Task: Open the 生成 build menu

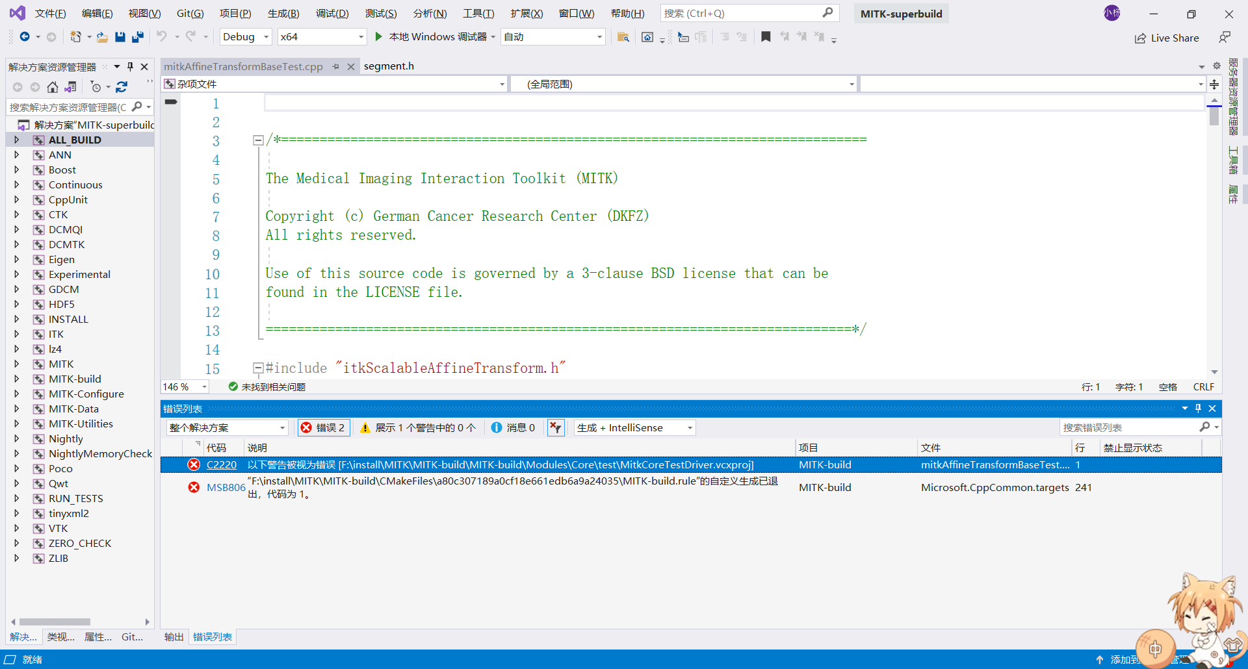Action: [283, 13]
